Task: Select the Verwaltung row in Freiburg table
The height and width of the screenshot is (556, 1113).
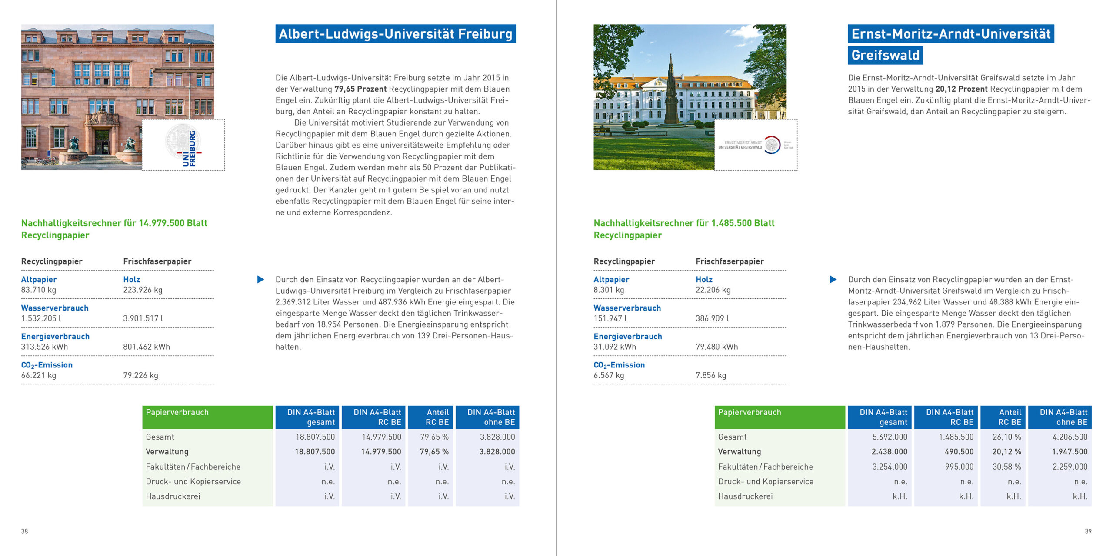Action: point(167,452)
